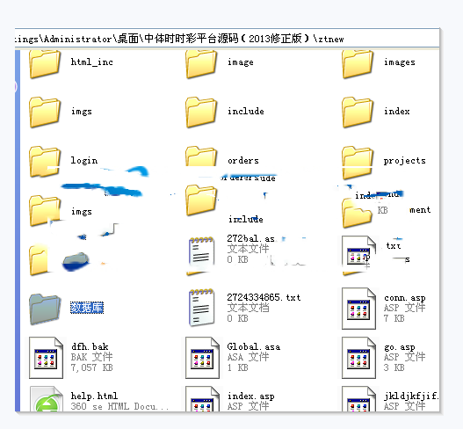Select the projects folder icon
Screen dimensions: 463x429
(358, 163)
